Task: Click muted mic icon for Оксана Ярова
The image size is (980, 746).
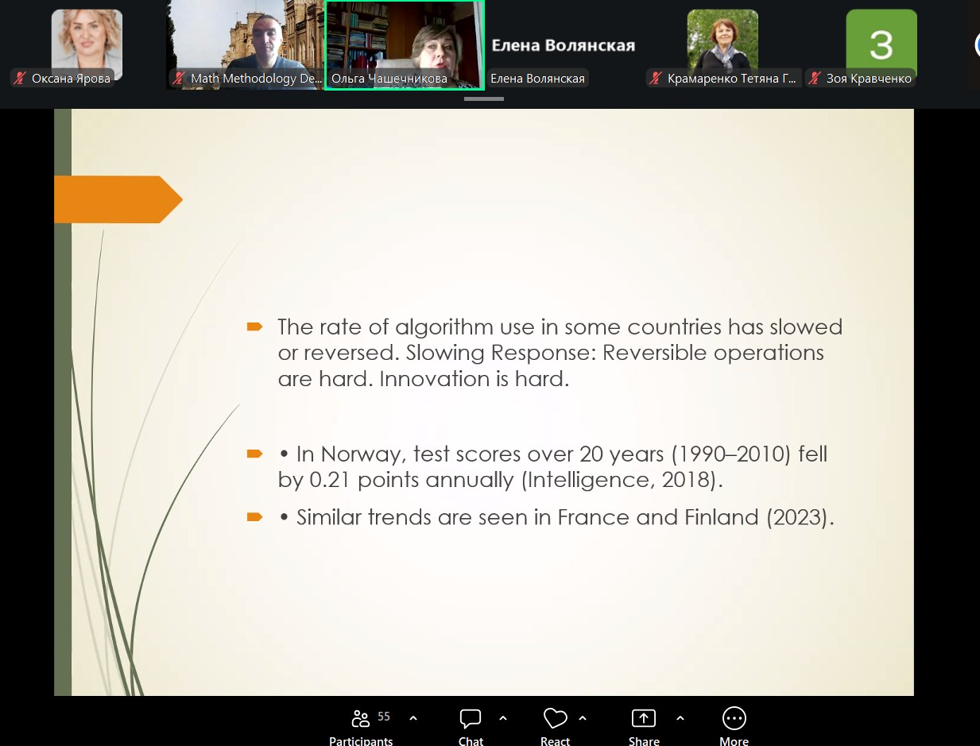Action: point(21,79)
